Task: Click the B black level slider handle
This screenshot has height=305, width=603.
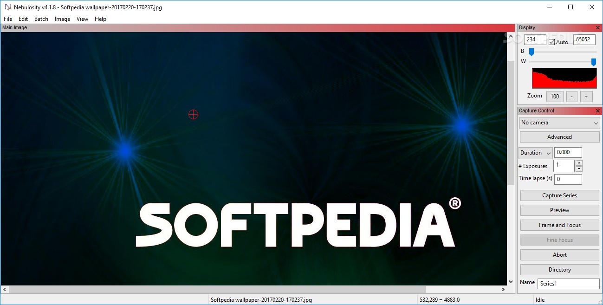Action: (x=532, y=52)
